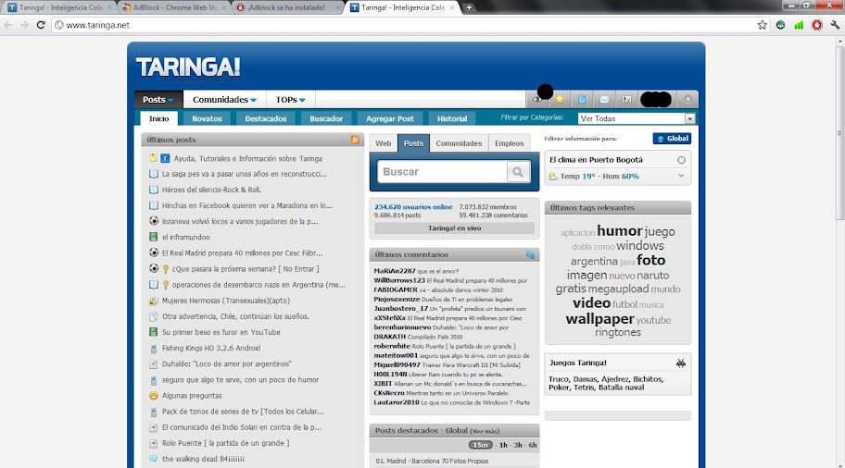This screenshot has height=468, width=845.
Task: Open a new browser tab
Action: click(469, 7)
